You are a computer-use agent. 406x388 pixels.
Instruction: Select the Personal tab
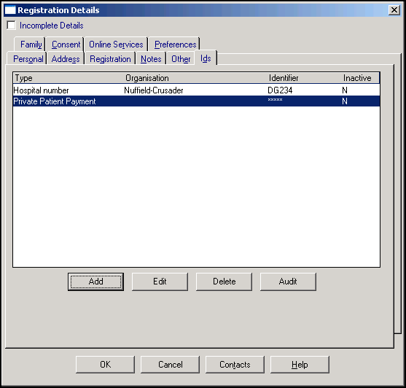[28, 59]
